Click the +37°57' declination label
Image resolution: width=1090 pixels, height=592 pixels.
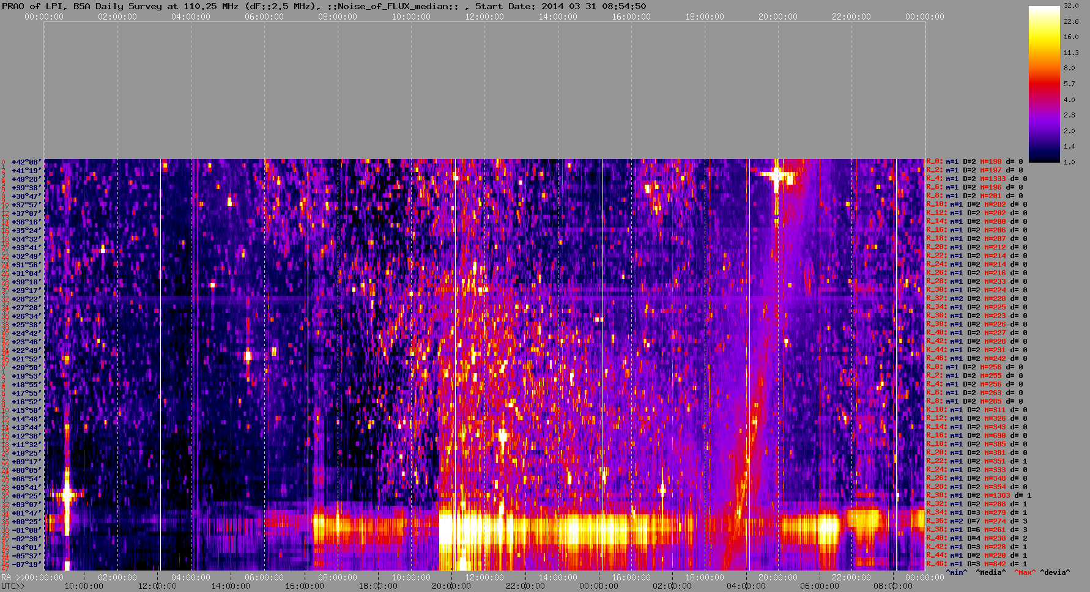point(27,205)
